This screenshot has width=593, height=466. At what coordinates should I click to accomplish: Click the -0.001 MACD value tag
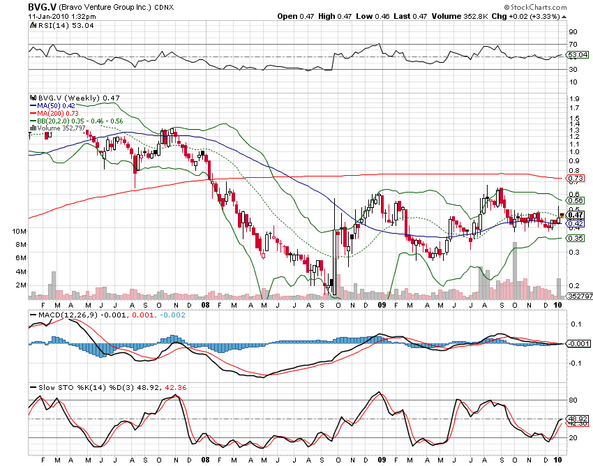[x=578, y=343]
